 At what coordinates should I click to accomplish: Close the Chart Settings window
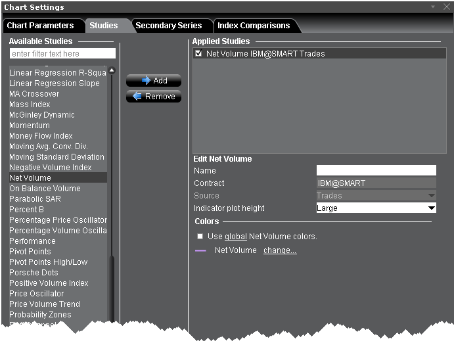pos(446,7)
